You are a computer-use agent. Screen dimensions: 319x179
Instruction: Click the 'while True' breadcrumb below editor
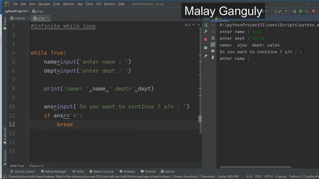[16, 166]
